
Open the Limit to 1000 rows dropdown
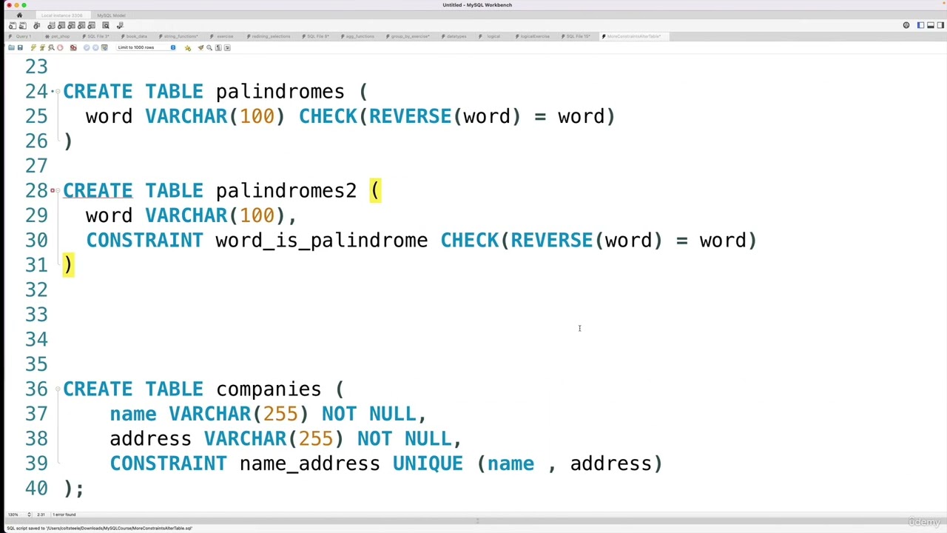(x=146, y=47)
